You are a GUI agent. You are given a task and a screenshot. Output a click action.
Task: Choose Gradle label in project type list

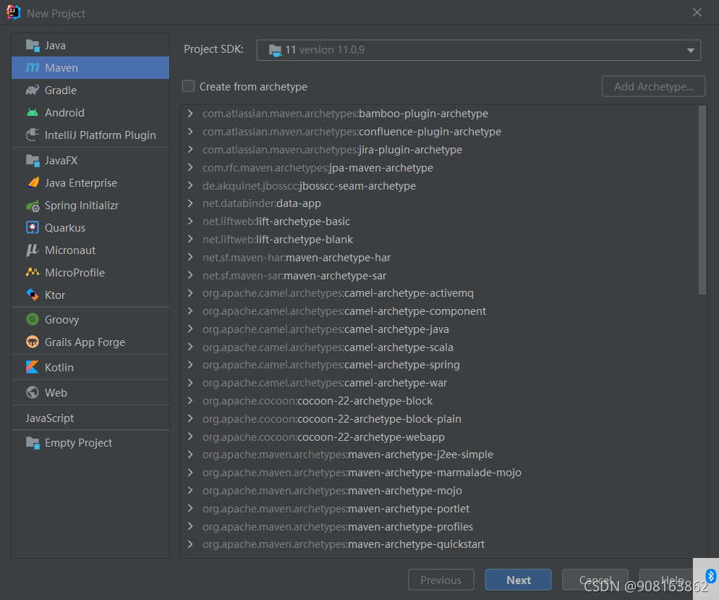(x=61, y=90)
